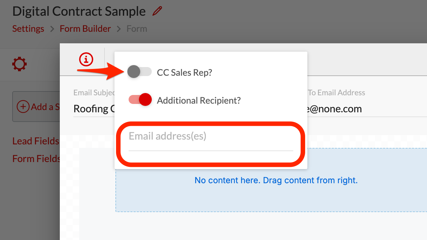Image resolution: width=427 pixels, height=240 pixels.
Task: Select the Form breadcrumb item
Action: point(136,29)
